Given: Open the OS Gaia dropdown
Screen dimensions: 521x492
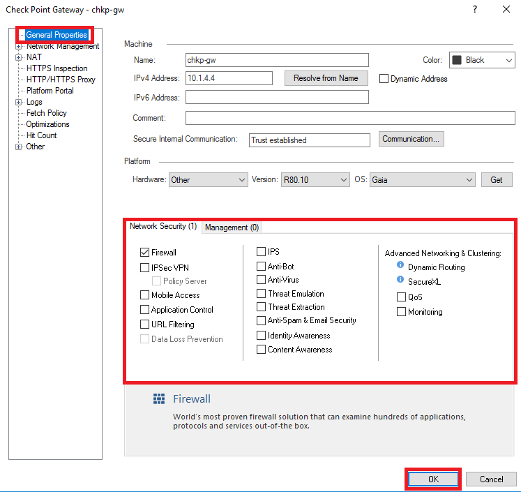Looking at the screenshot, I should tap(423, 180).
